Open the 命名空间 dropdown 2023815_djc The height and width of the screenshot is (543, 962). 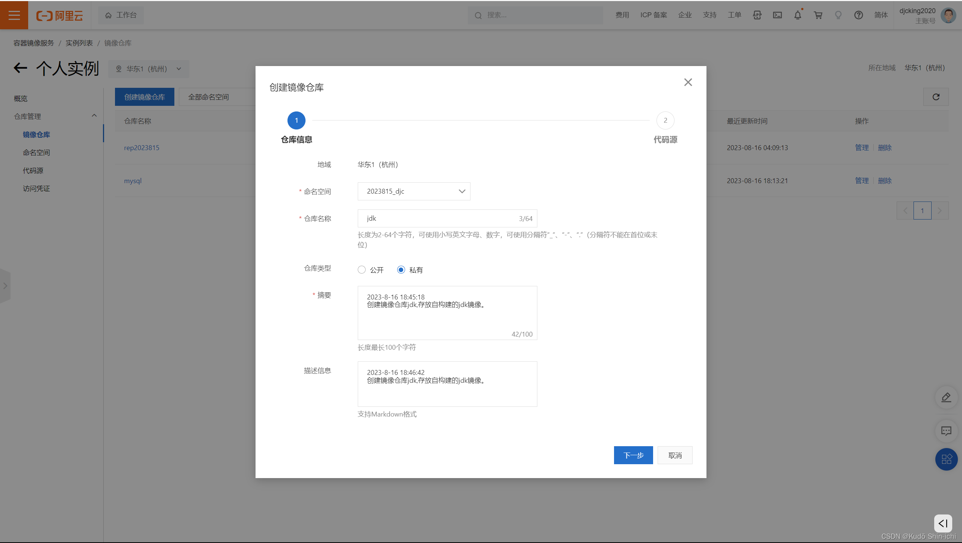[414, 191]
